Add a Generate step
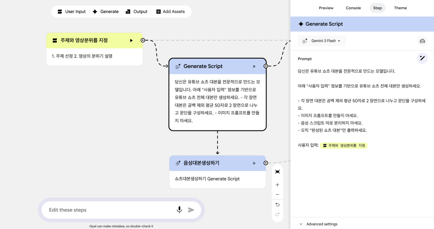This screenshot has height=229, width=434. click(106, 12)
